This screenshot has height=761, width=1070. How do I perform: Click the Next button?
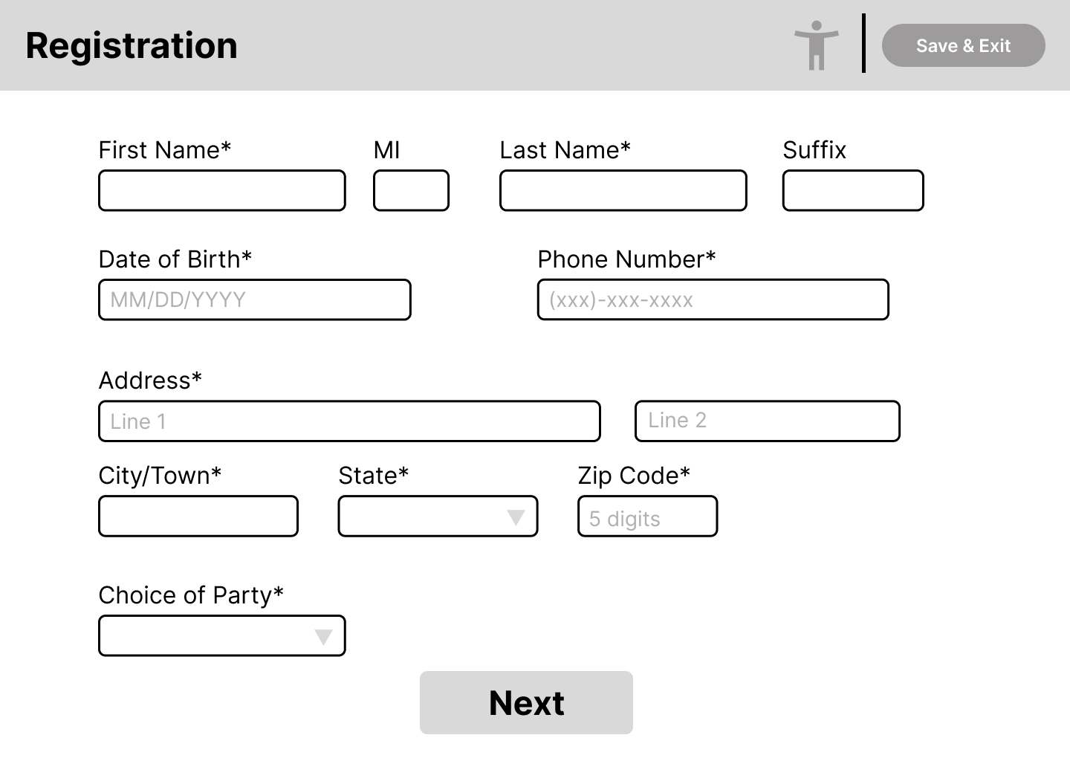pos(526,703)
